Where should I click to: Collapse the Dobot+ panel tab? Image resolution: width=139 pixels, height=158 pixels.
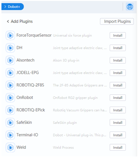[13, 7]
